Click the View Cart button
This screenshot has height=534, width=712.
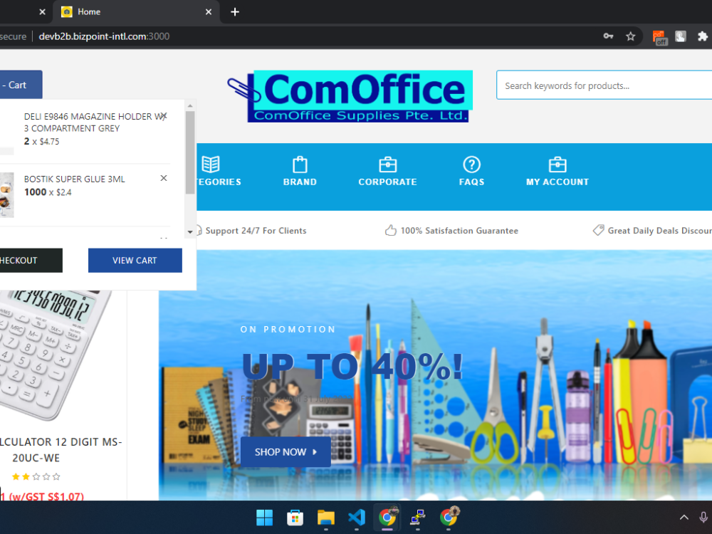[135, 260]
